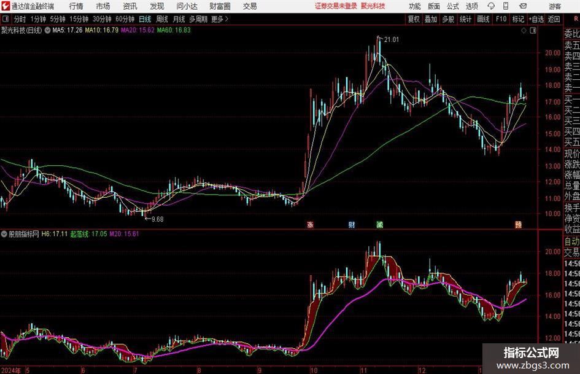580x374 pixels.
Task: Switch to 60分钟 period
Action: pyautogui.click(x=125, y=19)
